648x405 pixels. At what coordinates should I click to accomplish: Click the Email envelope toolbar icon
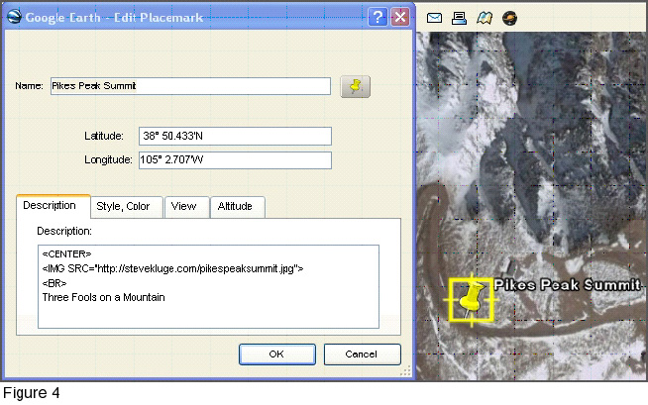point(434,17)
